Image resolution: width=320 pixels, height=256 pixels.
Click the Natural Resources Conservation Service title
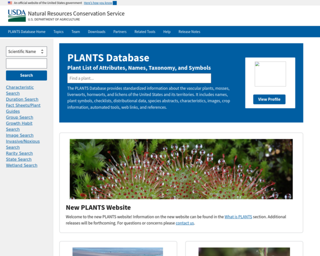(x=76, y=13)
